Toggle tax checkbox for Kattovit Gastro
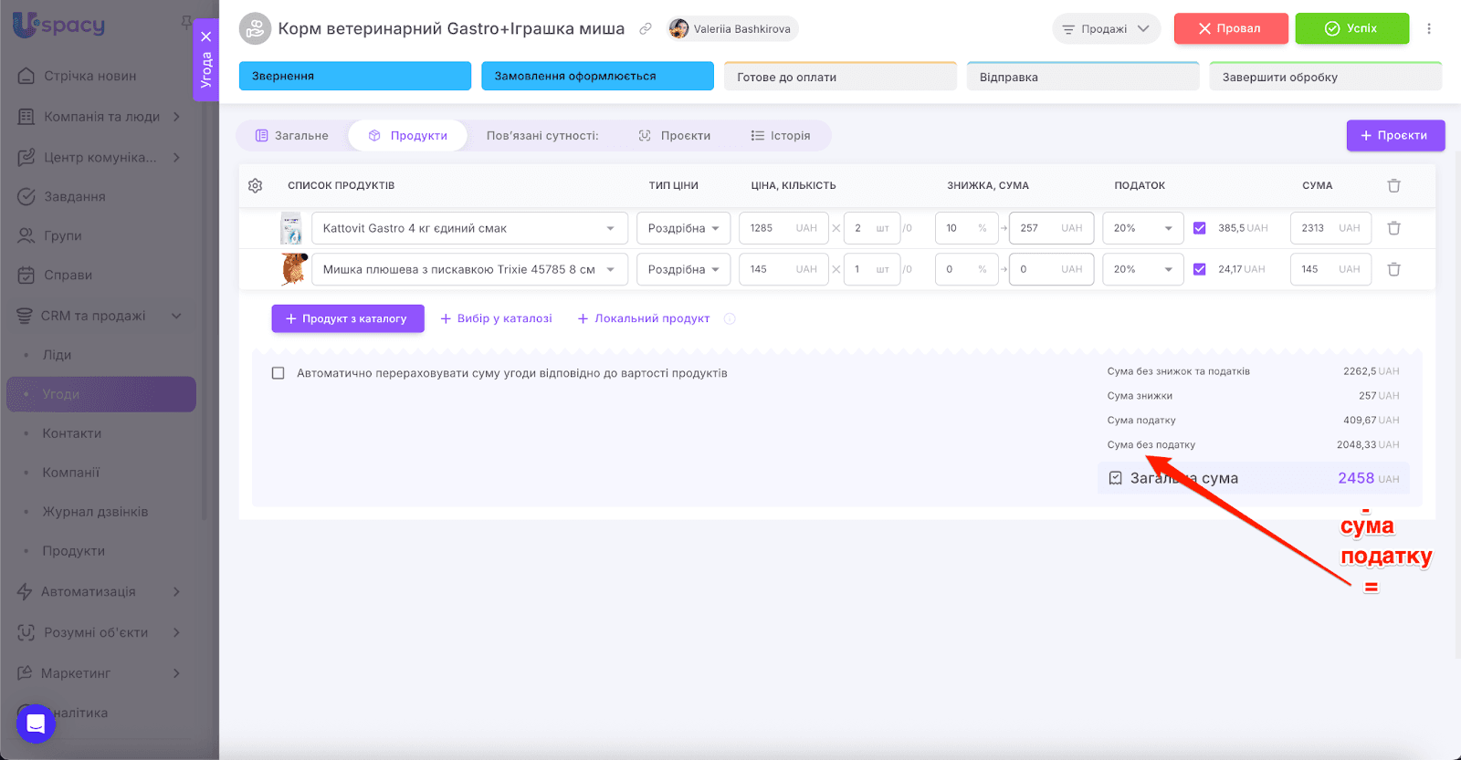 tap(1200, 228)
